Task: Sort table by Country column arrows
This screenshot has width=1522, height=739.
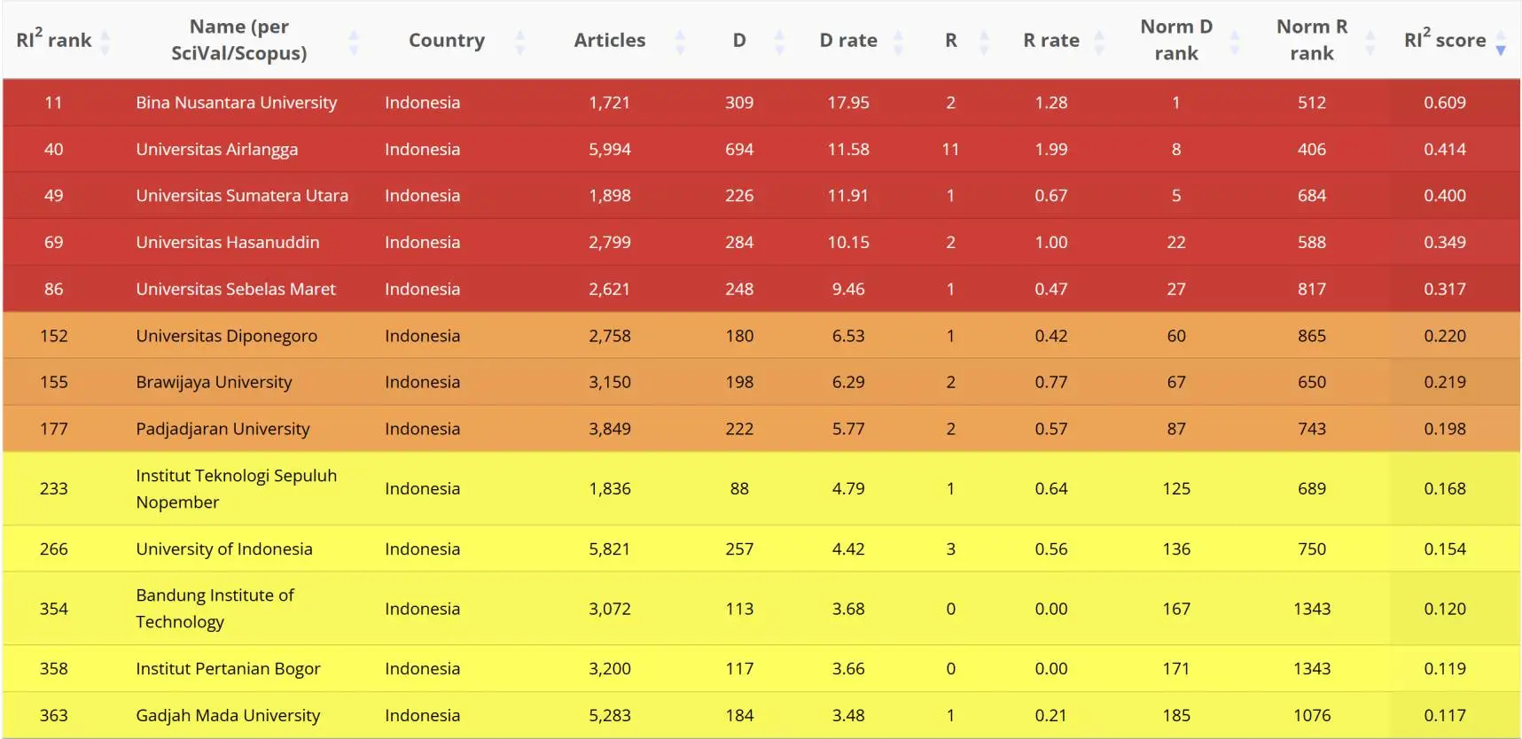Action: click(520, 41)
